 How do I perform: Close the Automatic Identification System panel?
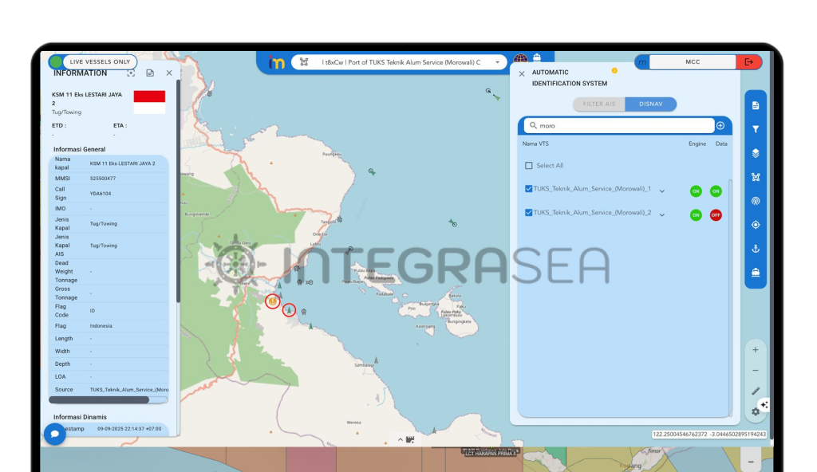point(522,74)
